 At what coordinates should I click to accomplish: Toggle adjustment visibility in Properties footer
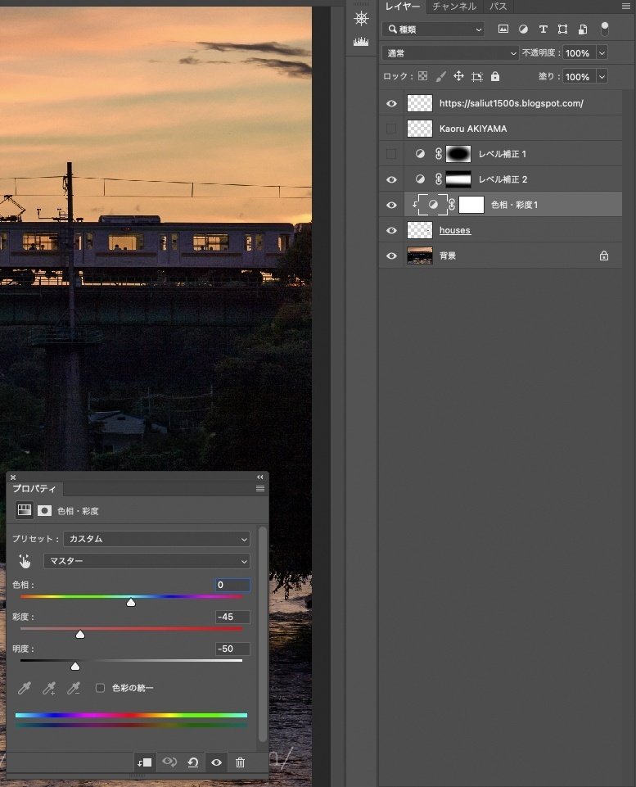click(216, 762)
